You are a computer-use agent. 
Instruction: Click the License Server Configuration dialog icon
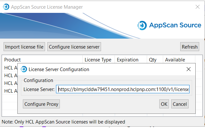point(24,69)
